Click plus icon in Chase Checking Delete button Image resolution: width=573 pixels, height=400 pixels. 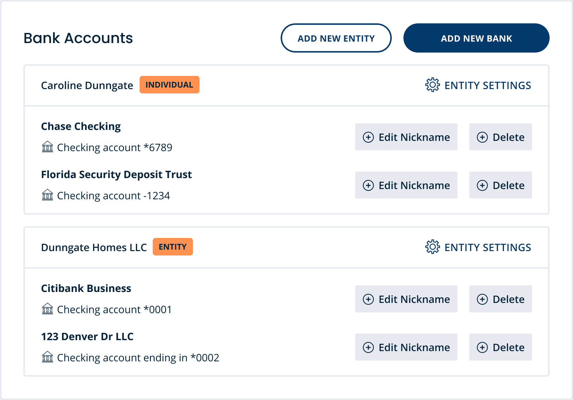[482, 137]
